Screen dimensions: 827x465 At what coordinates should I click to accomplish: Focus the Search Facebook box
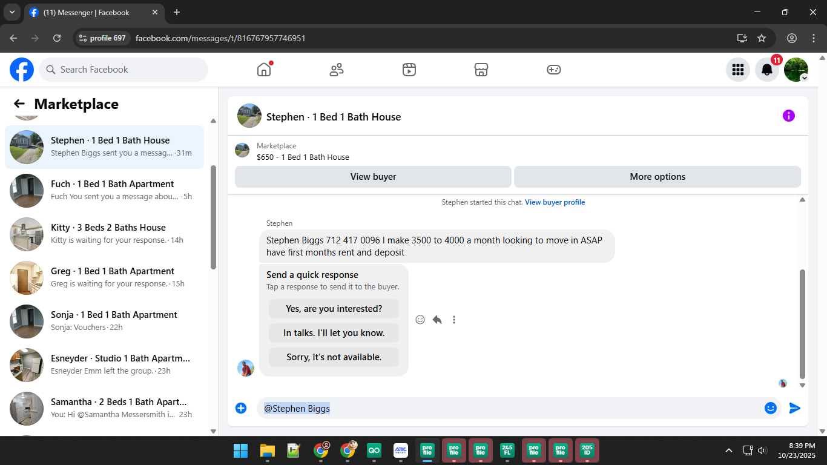click(124, 70)
